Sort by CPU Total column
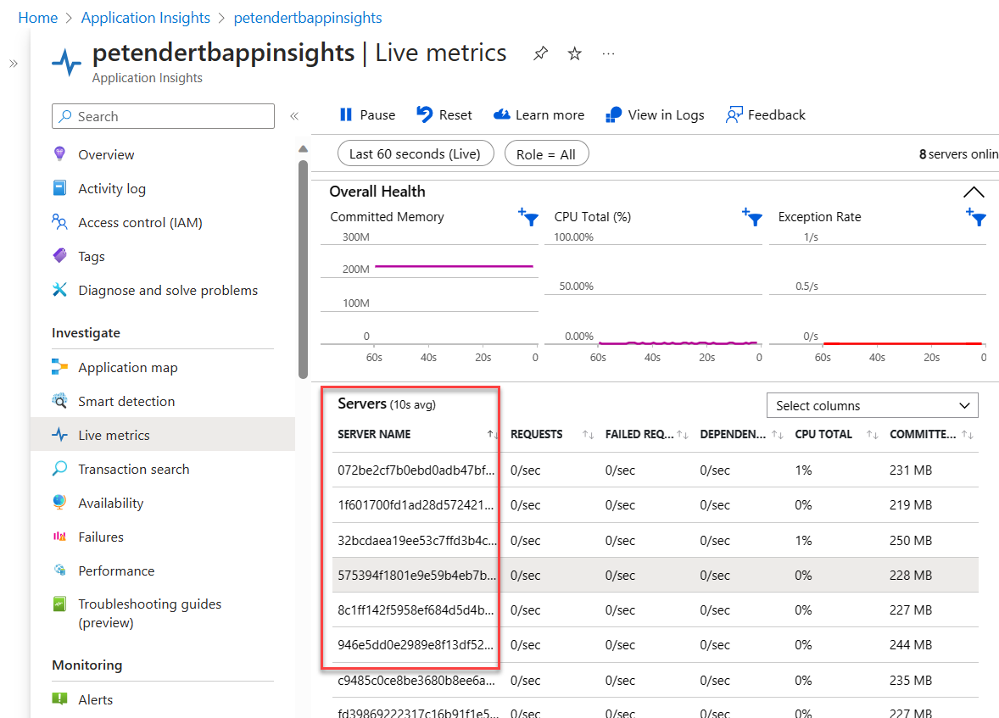Viewport: 999px width, 718px height. (872, 435)
